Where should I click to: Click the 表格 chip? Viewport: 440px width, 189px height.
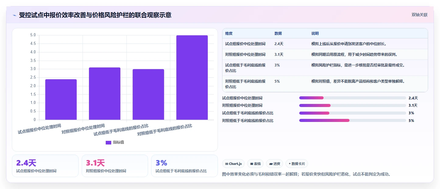click(255, 164)
